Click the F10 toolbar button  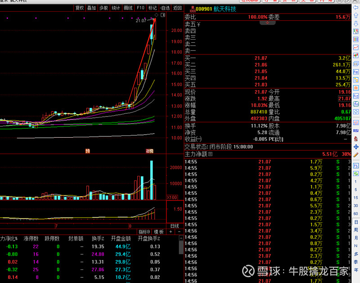[140, 8]
